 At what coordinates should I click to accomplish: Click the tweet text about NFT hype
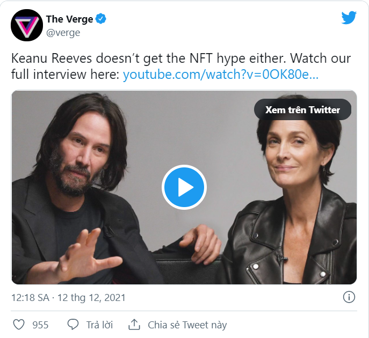tap(161, 57)
